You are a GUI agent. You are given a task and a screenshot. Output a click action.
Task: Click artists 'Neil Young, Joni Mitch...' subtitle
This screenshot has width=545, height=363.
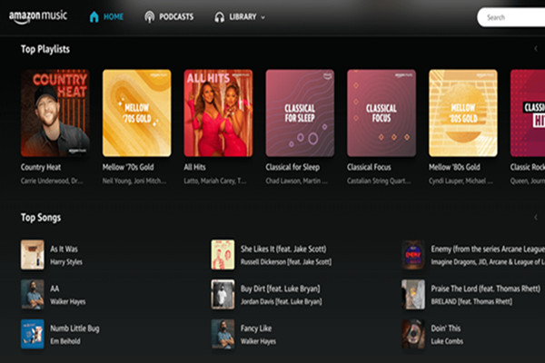pos(134,181)
